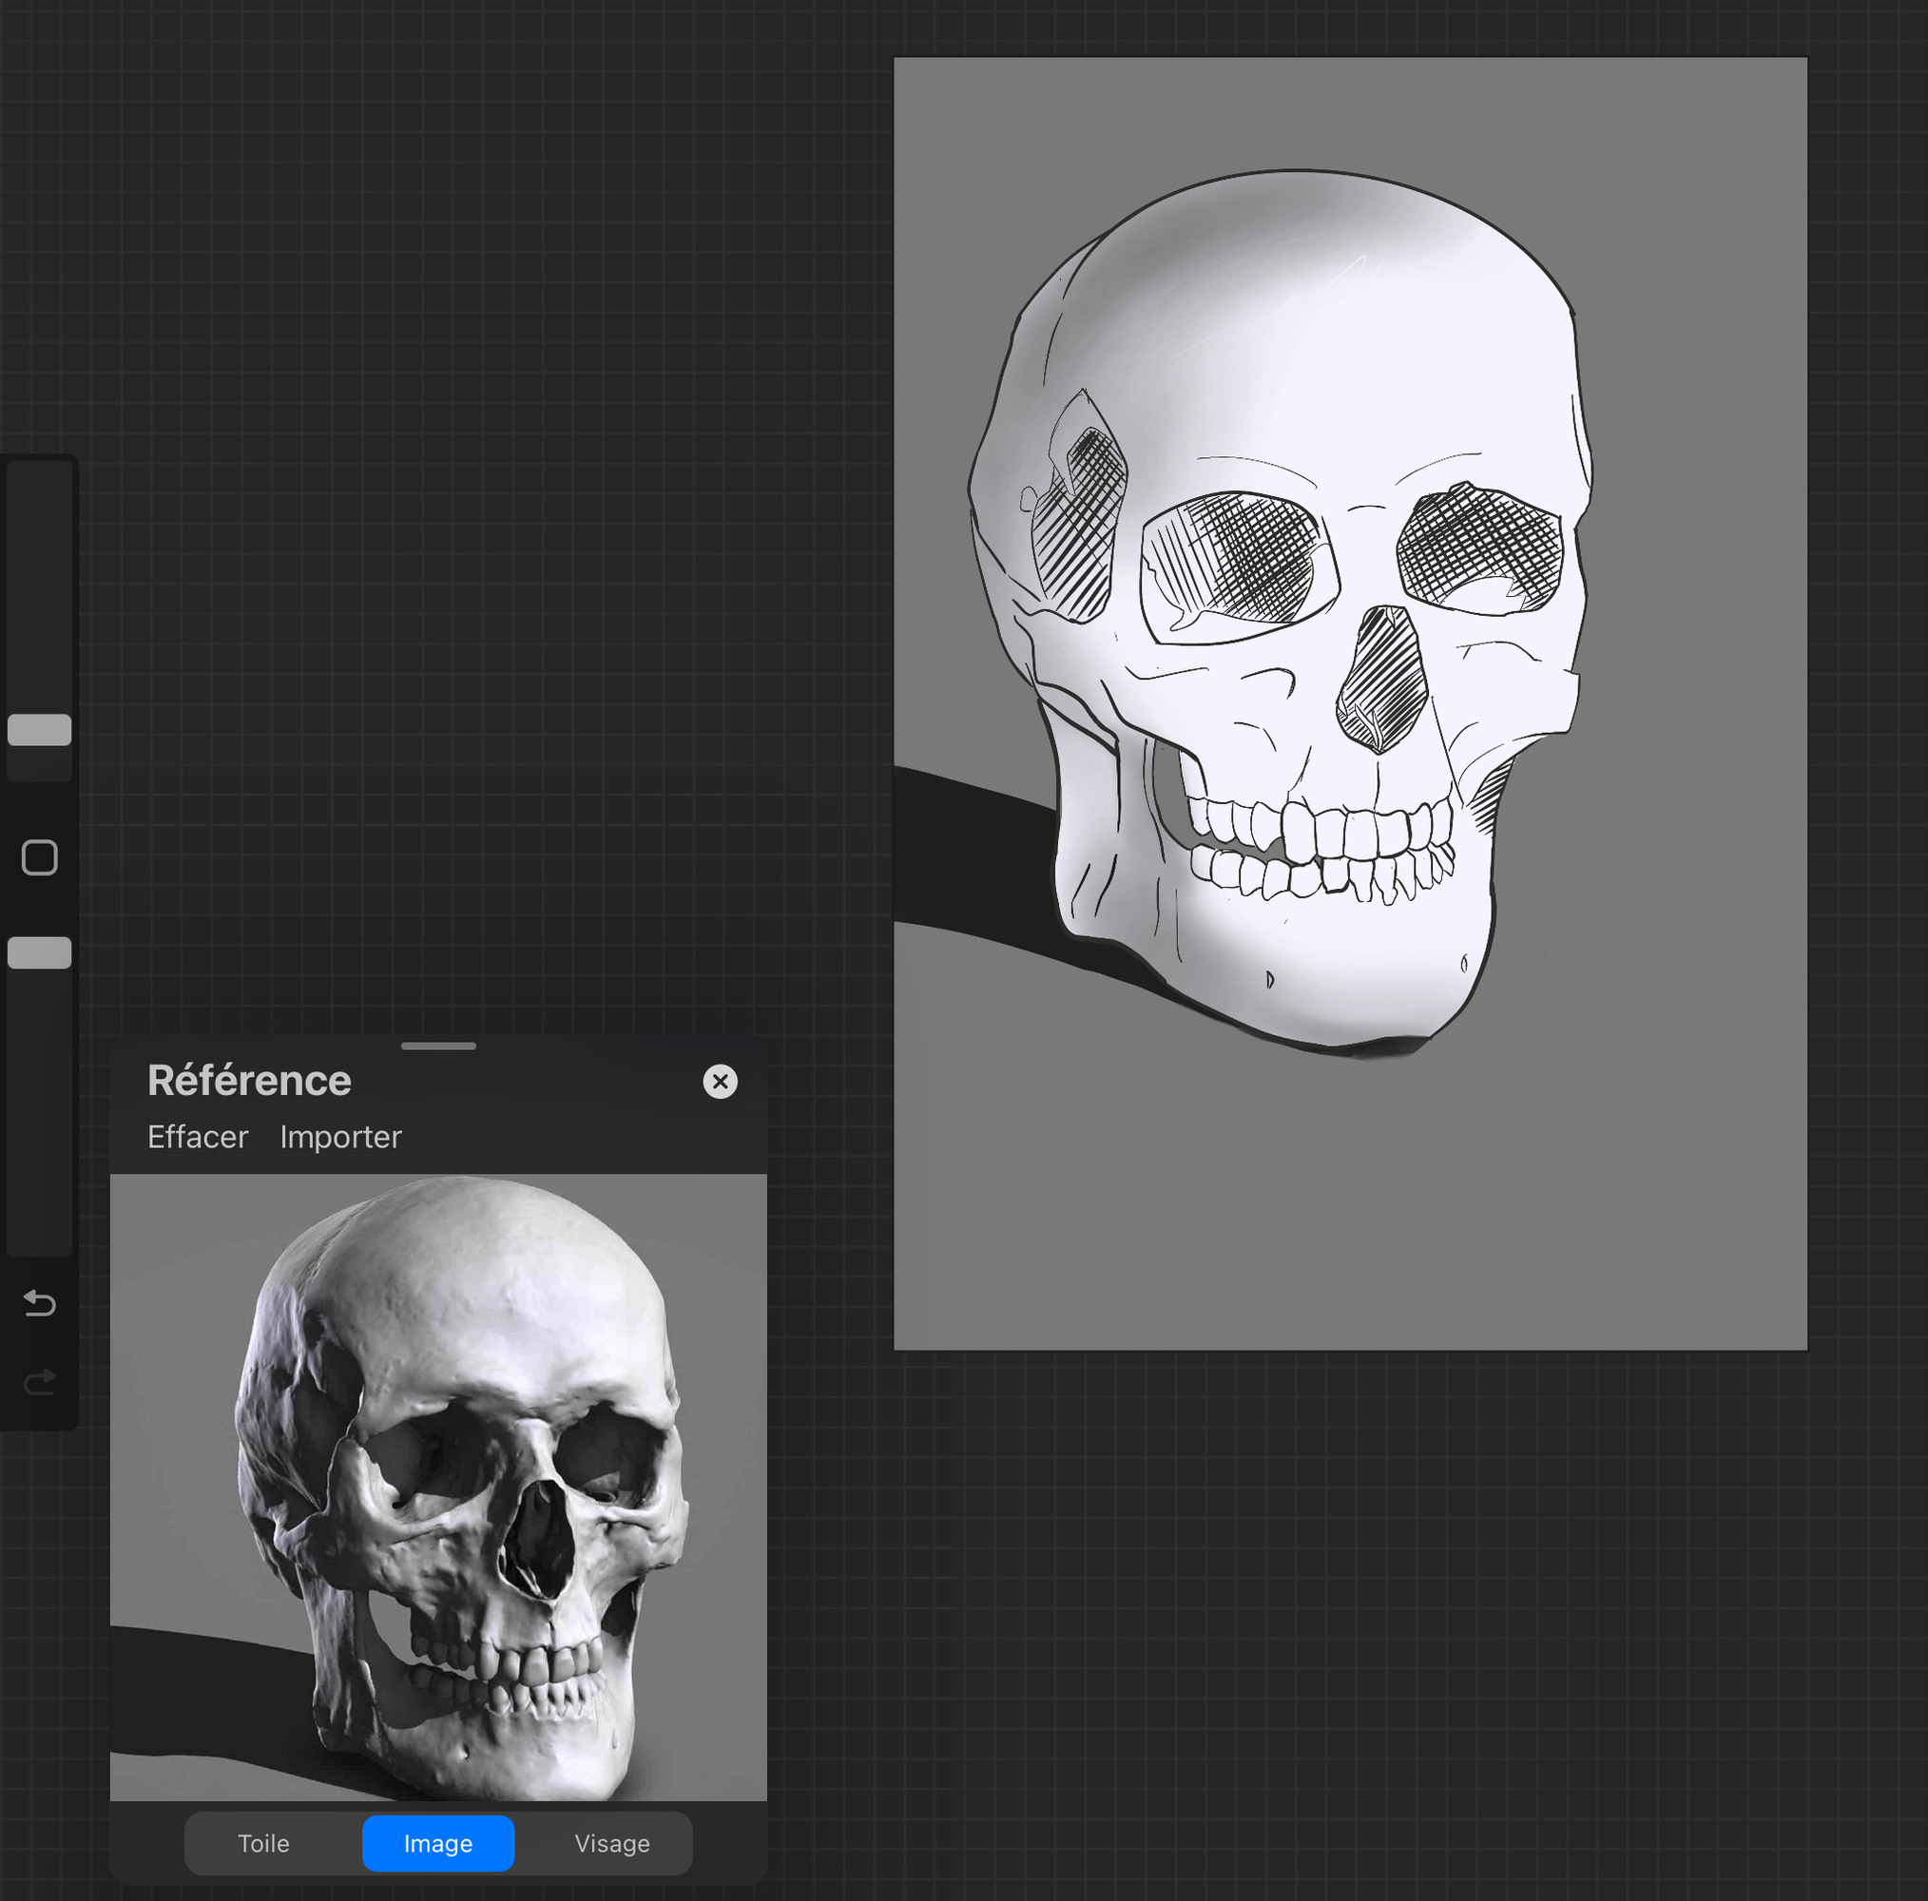Tap the undo arrow in sidebar
Image resolution: width=1928 pixels, height=1901 pixels.
pyautogui.click(x=39, y=1303)
